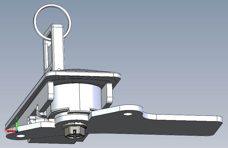Image resolution: width=228 pixels, height=148 pixels.
Task: Select the hex nut under the lock cylinder
Action: [74, 130]
